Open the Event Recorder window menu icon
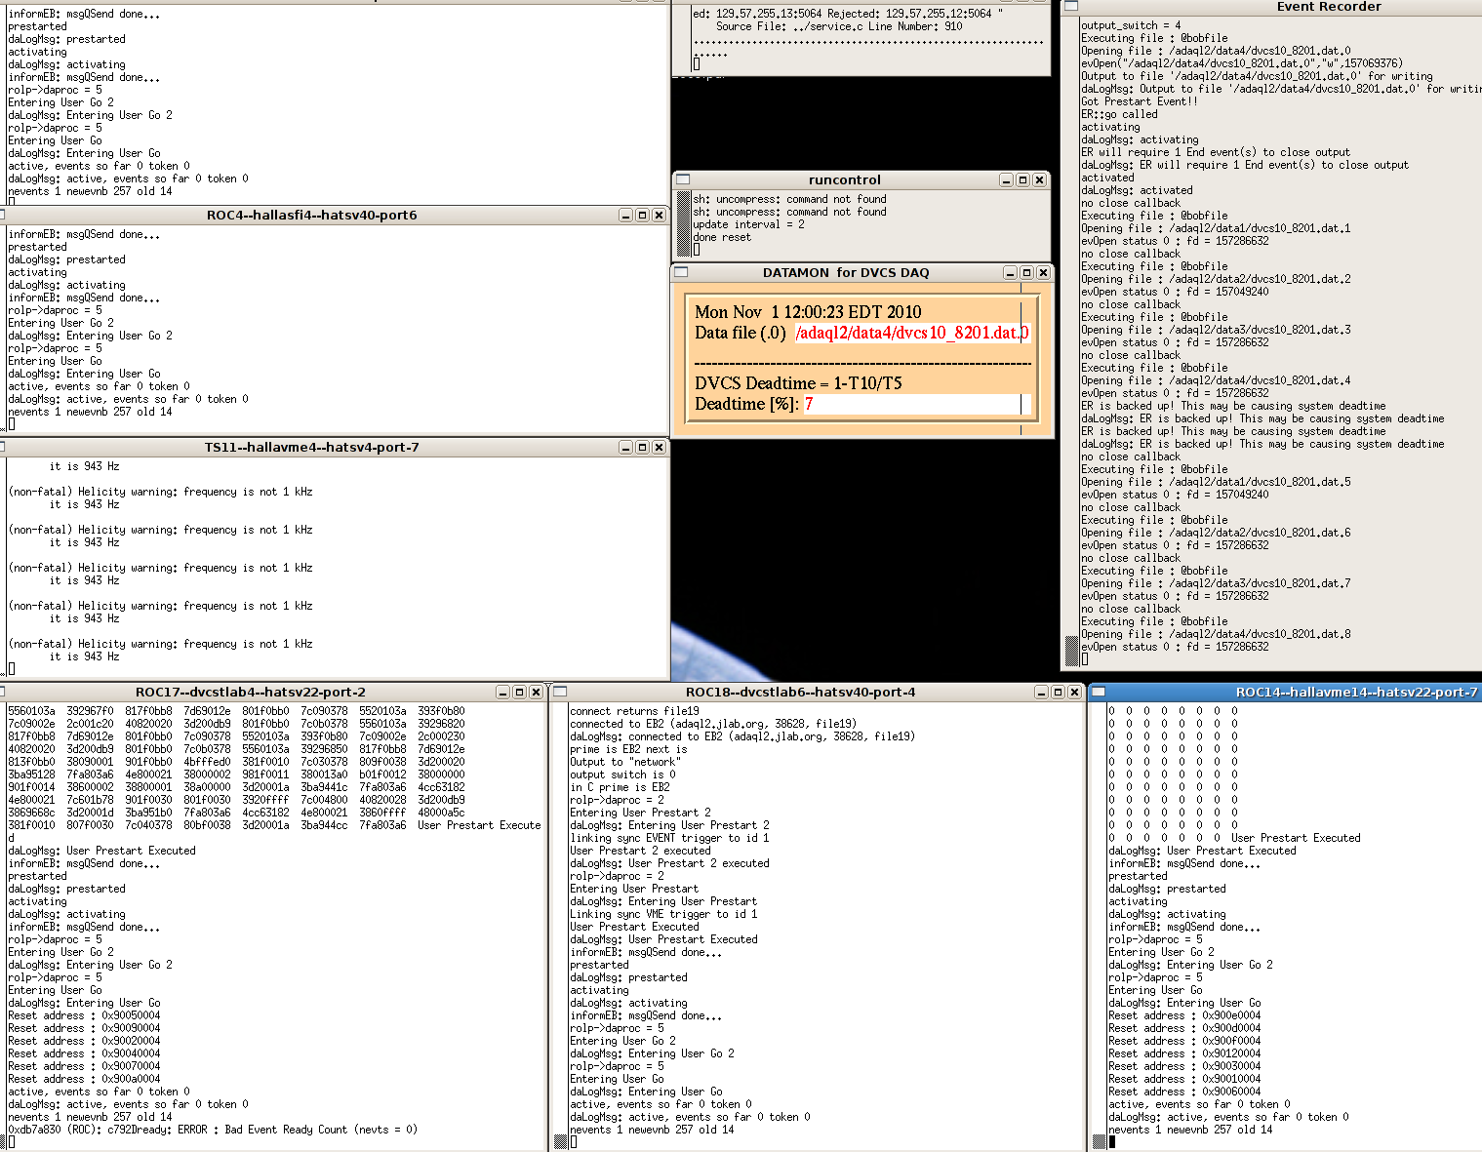 click(1071, 6)
